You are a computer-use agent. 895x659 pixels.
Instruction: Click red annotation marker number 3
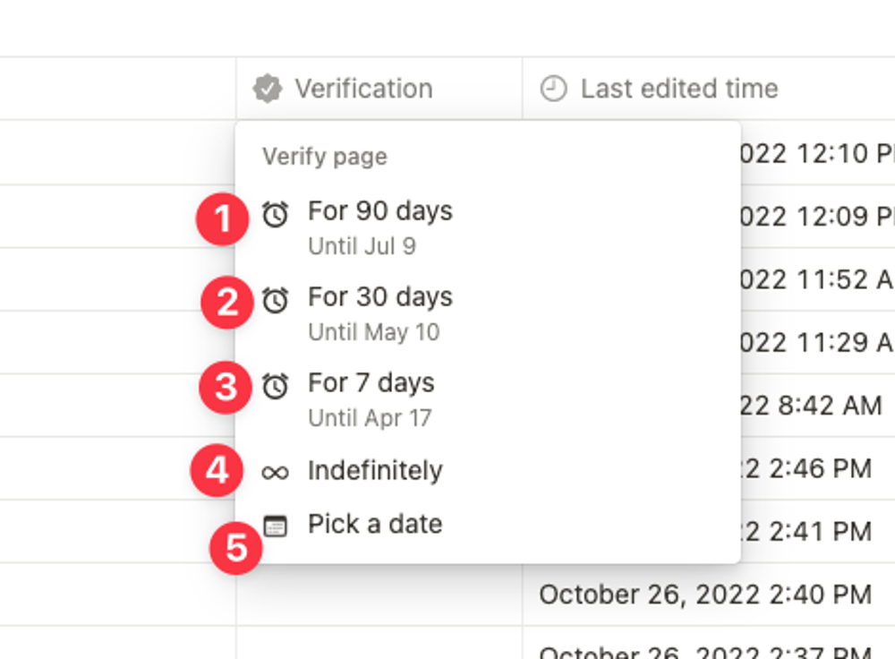pyautogui.click(x=225, y=388)
